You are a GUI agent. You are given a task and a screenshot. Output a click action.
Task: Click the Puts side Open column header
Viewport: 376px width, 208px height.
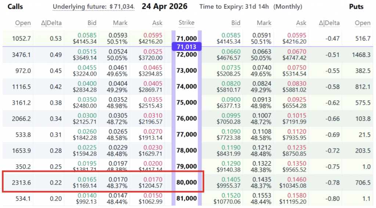click(x=362, y=23)
